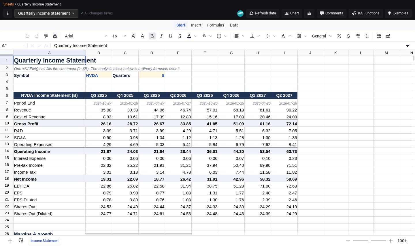
Task: Expand the formula bar with arrow
Action: click(x=408, y=46)
